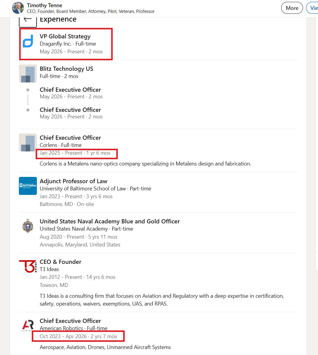Click 'Full-time · 2 mos' under Blitz Technology US
Screen dimensions: 318x355
[x=59, y=76]
